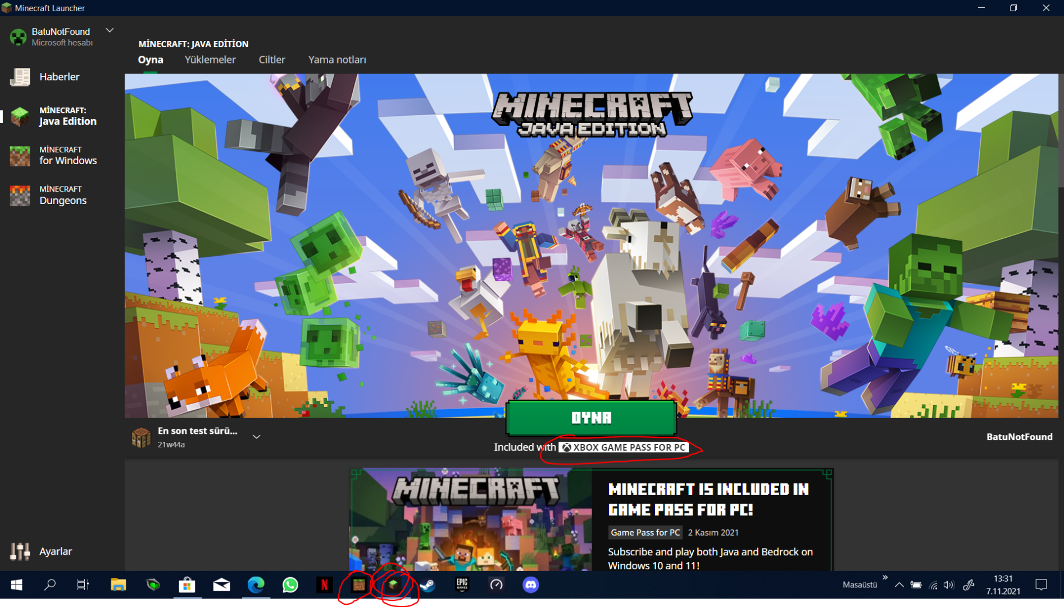Open Microsoft Edge from the taskbar

256,585
